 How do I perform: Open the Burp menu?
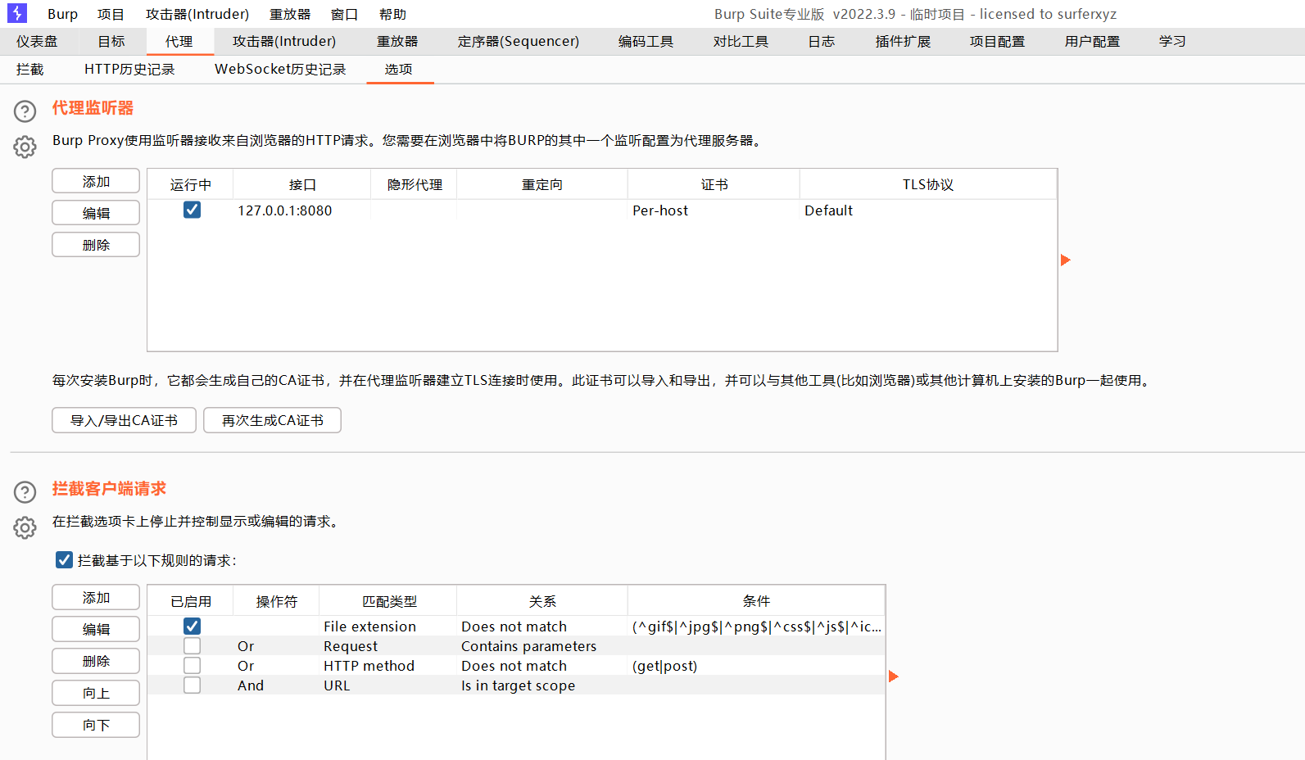pos(62,14)
